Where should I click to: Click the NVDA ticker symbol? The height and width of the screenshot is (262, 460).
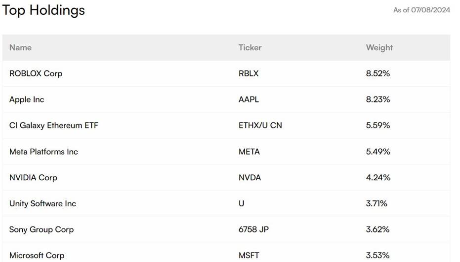(250, 177)
